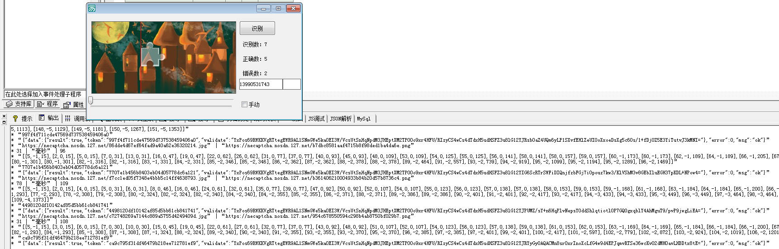Maximize the captcha dialog window
The width and height of the screenshot is (779, 249).
pyautogui.click(x=278, y=8)
